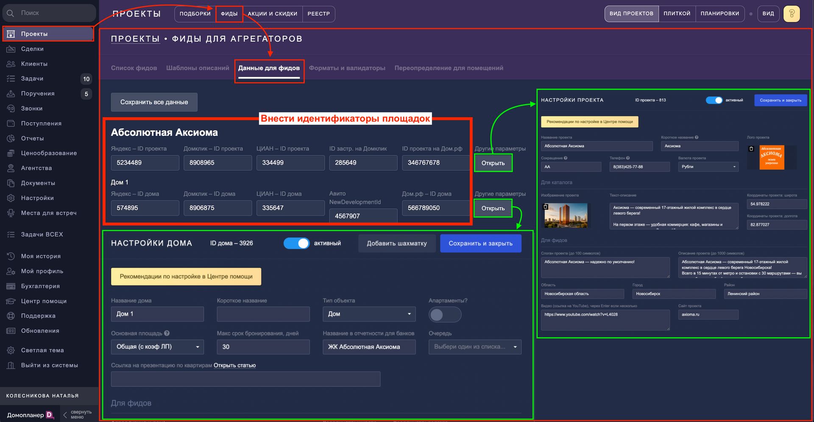
Task: Toggle the house активный switch
Action: click(x=296, y=243)
